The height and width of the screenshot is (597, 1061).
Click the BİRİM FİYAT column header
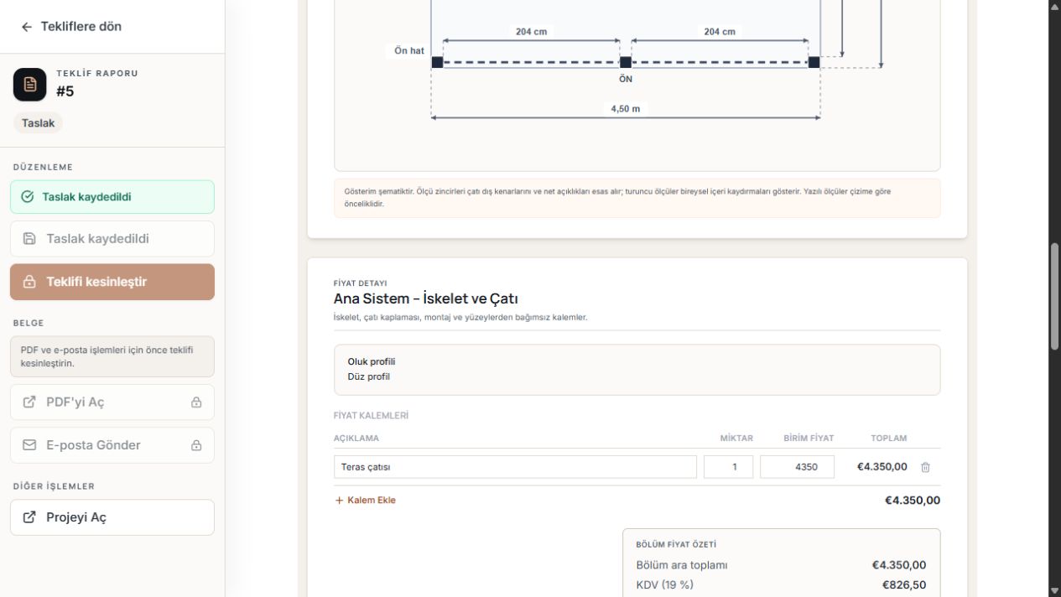coord(809,439)
